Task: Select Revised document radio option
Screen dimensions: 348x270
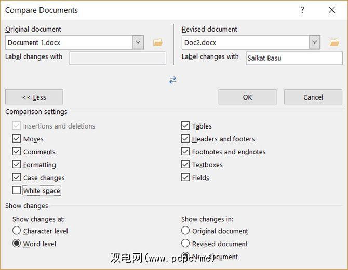Action: click(x=185, y=244)
